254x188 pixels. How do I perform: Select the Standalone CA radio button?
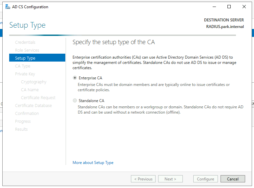[75, 100]
